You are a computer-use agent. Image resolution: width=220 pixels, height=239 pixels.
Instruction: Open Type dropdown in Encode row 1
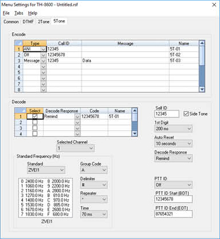pyautogui.click(x=44, y=49)
